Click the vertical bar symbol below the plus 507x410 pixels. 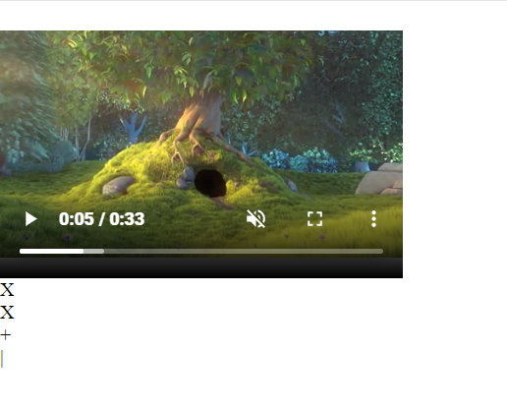(2, 359)
